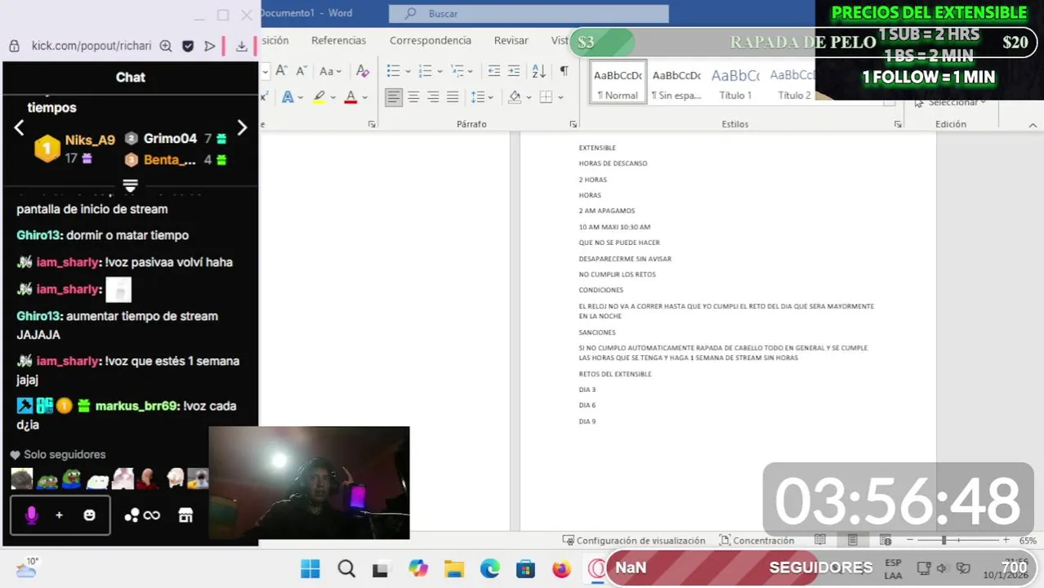This screenshot has width=1044, height=588.
Task: Click the plus icon in chat input
Action: tap(59, 515)
